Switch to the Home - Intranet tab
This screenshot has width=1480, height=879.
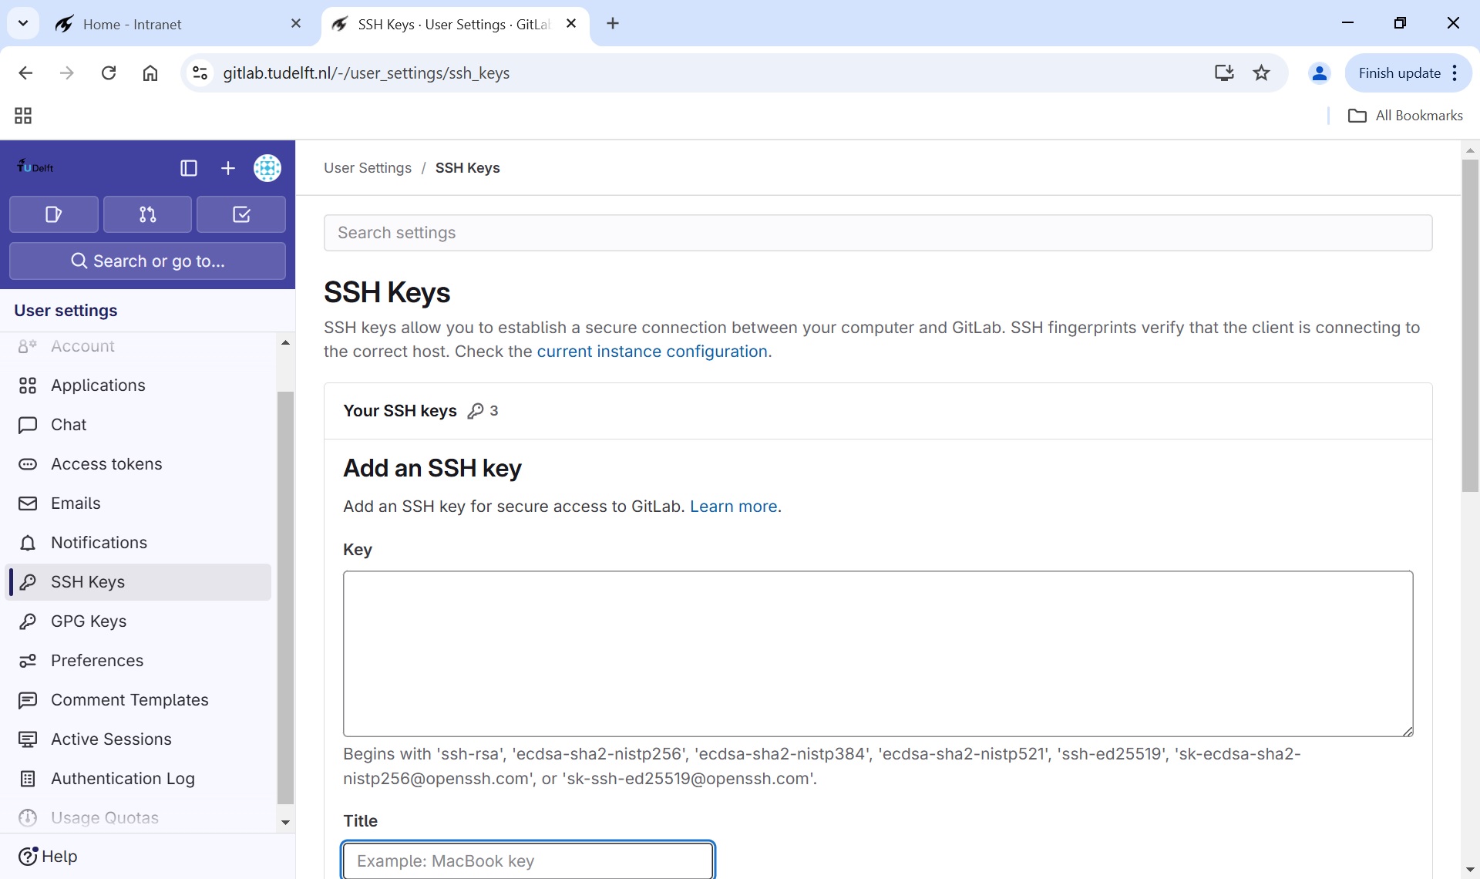177,24
